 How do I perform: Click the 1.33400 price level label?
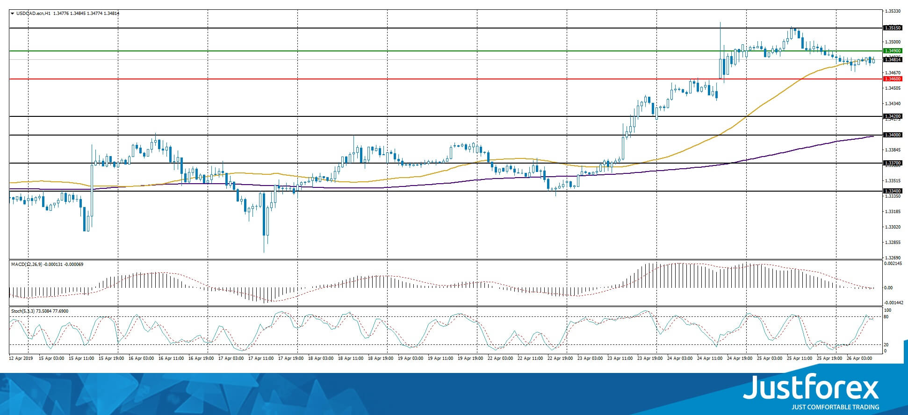coord(892,191)
